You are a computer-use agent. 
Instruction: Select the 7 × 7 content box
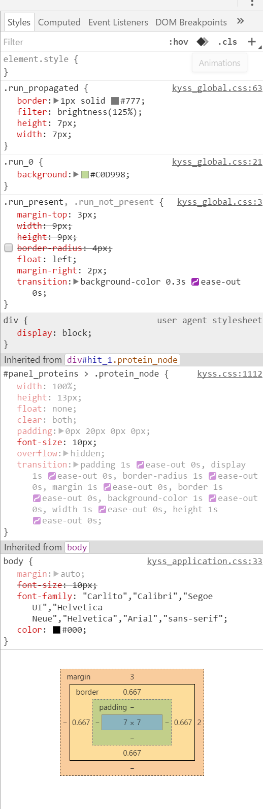tap(132, 722)
